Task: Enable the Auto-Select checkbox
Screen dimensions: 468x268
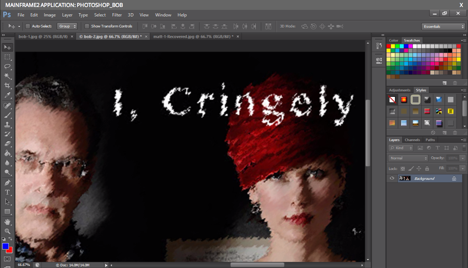Action: 28,26
